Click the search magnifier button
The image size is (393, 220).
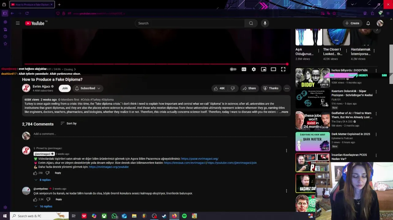[x=251, y=23]
